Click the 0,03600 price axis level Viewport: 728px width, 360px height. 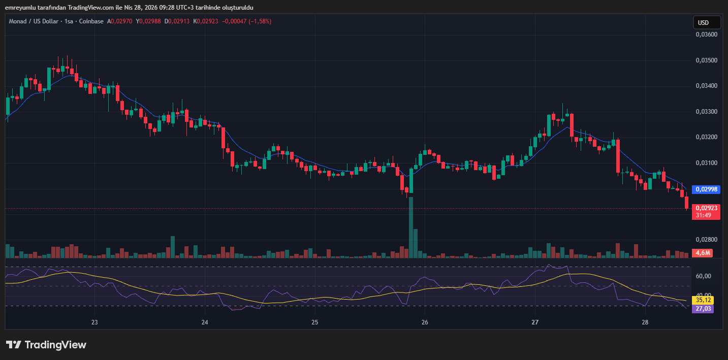coord(706,35)
